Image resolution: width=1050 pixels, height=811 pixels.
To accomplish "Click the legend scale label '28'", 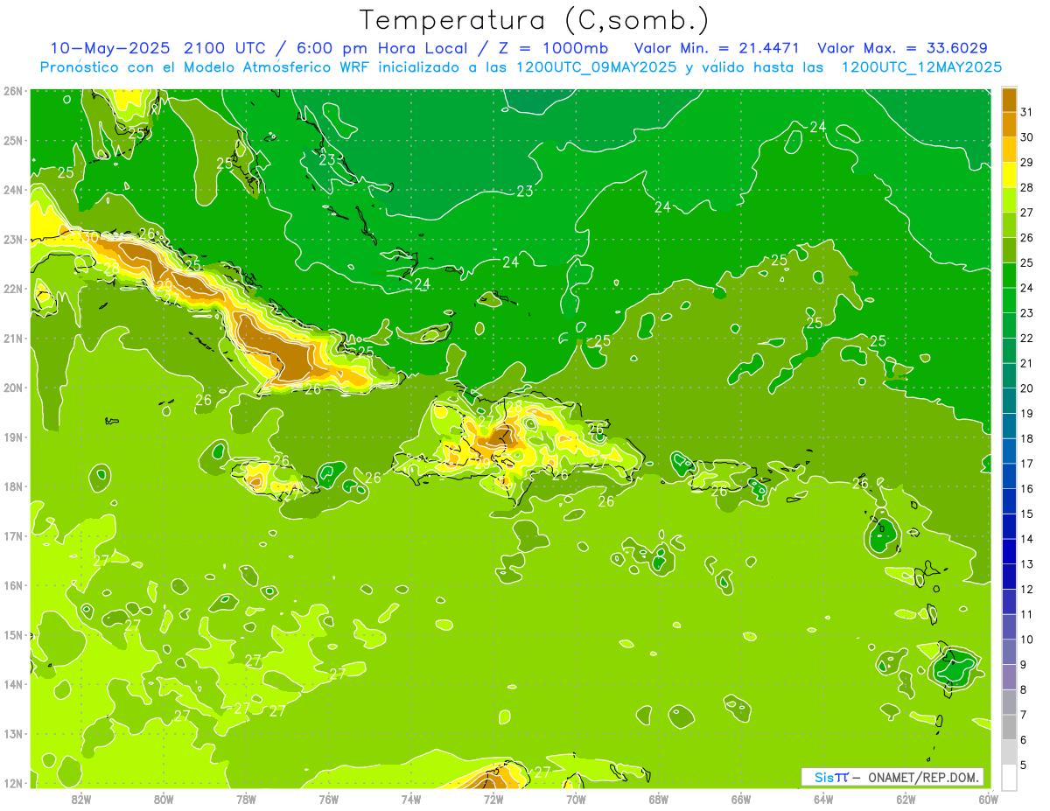I will coord(1027,186).
